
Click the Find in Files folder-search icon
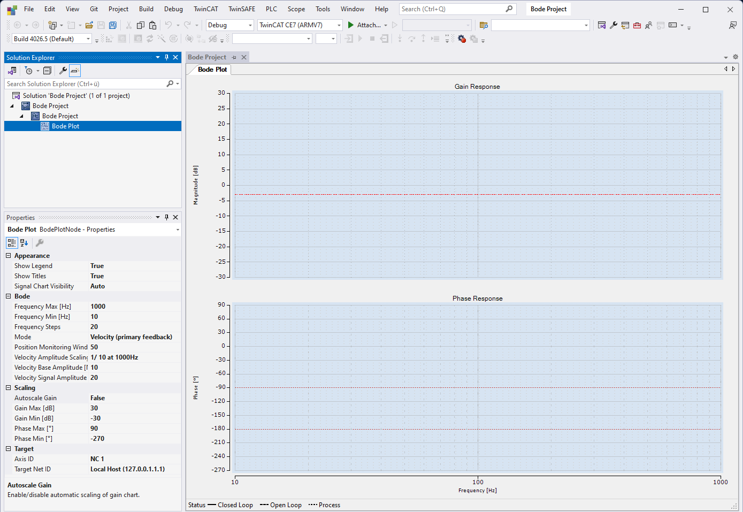click(484, 25)
